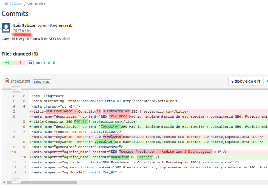Image resolution: width=268 pixels, height=188 pixels.
Task: Click commit date 2017-04-04
Action: tap(22, 31)
